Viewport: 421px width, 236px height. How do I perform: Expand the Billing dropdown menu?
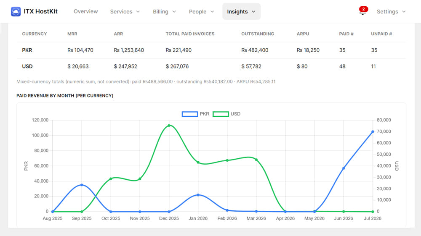pyautogui.click(x=164, y=11)
